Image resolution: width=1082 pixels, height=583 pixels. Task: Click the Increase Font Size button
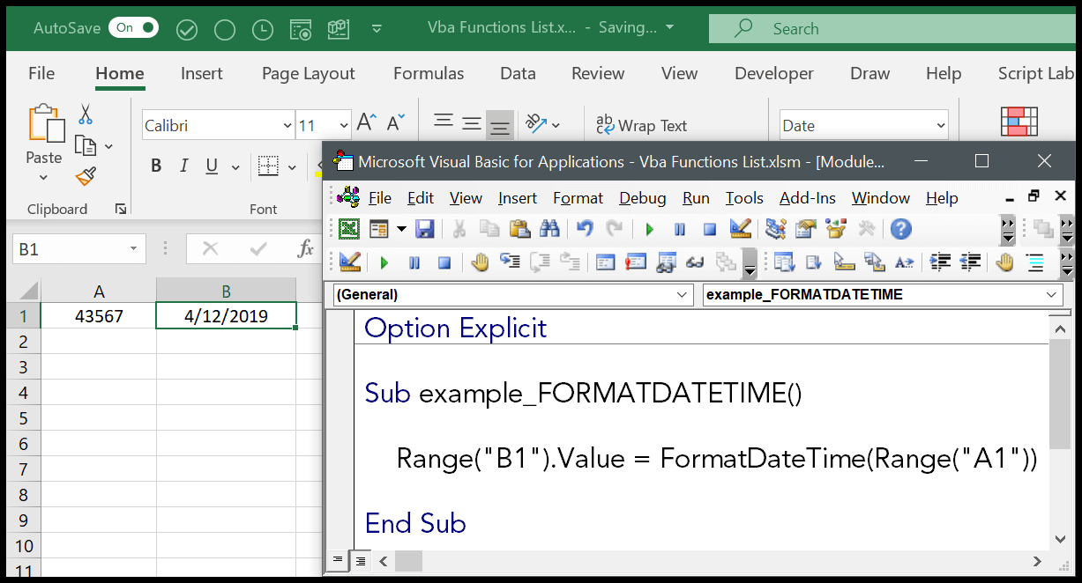click(x=364, y=122)
